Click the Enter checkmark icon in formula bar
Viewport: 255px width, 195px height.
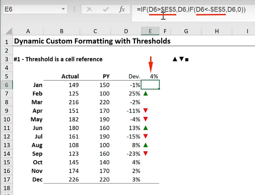click(106, 10)
